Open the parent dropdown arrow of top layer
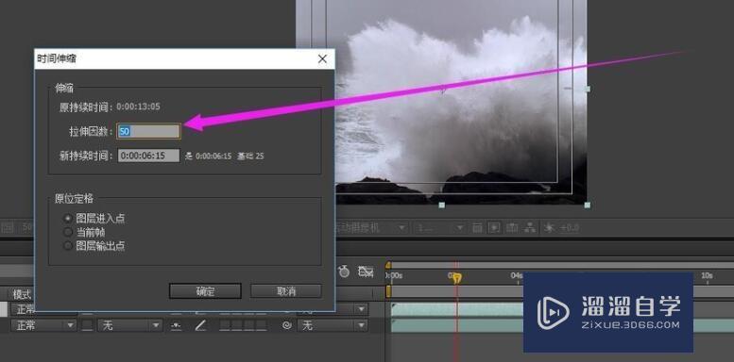Viewport: 734px width, 362px height. tap(361, 309)
